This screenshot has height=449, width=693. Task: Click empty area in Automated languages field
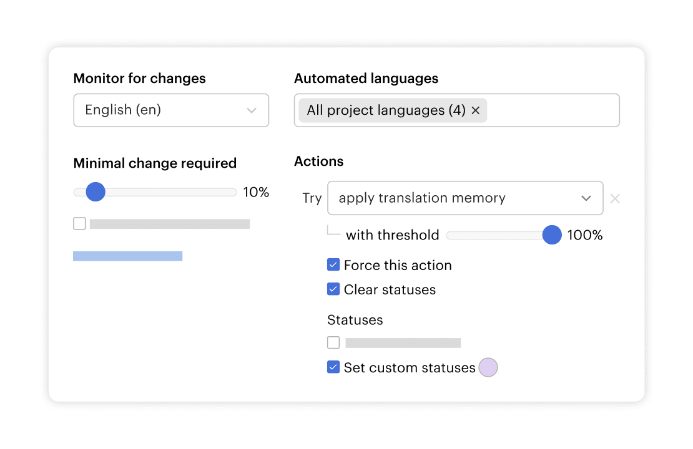tap(553, 110)
